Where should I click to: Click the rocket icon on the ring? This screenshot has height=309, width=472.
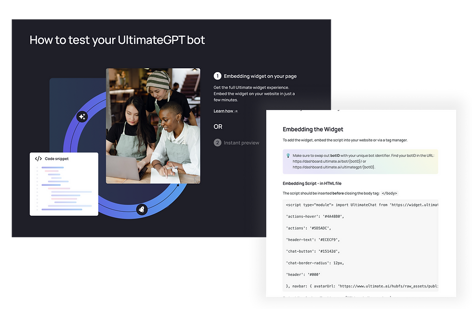[142, 209]
